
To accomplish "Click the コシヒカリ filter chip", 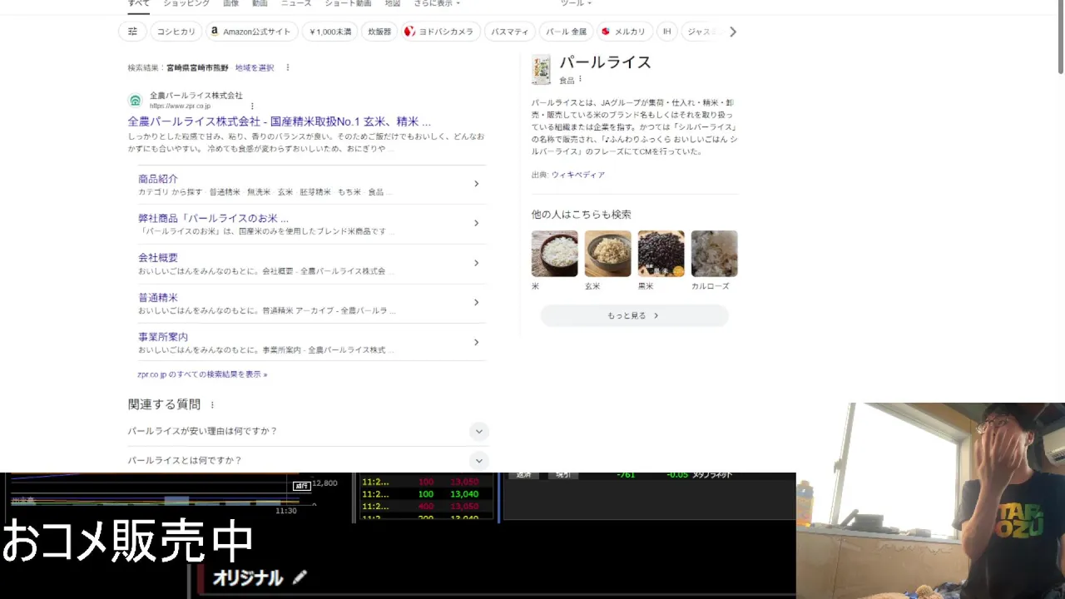I will [176, 32].
